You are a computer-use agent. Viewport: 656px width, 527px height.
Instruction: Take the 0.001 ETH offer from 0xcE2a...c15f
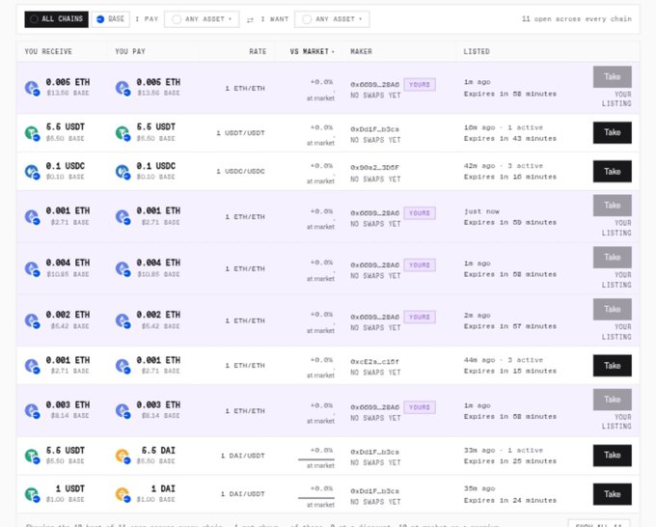coord(612,366)
